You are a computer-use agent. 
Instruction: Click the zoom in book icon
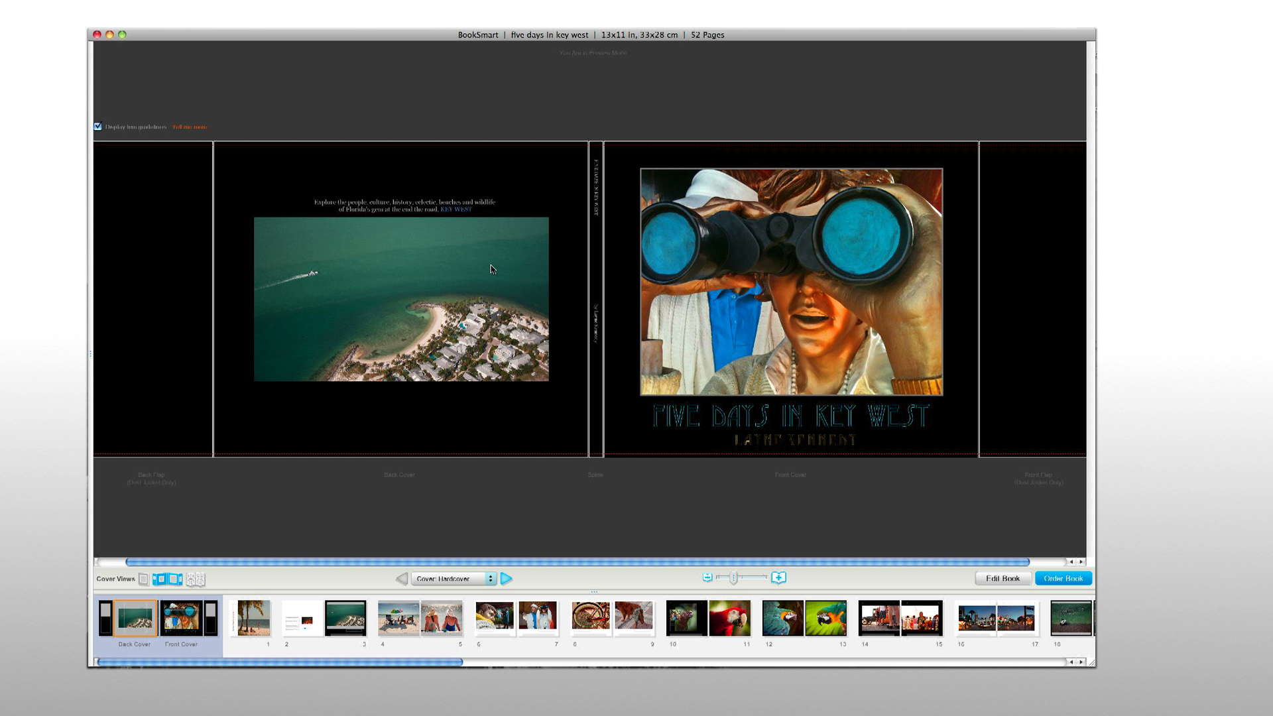point(779,578)
